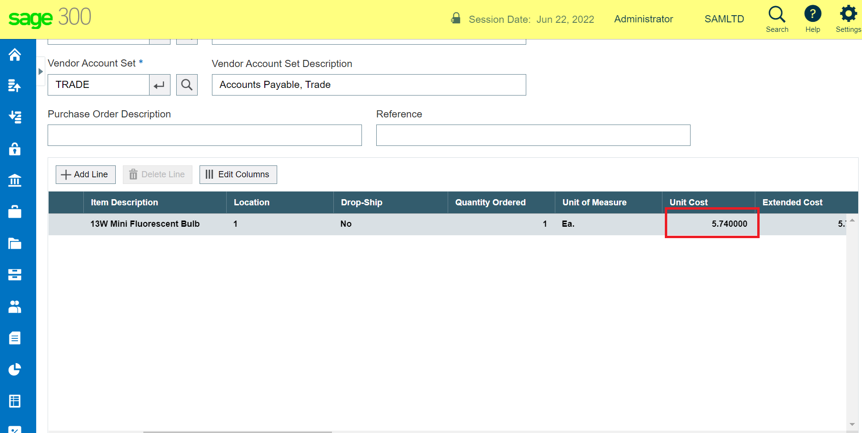Click the enter arrow beside TRADE
Screen dimensions: 862x433
point(160,85)
